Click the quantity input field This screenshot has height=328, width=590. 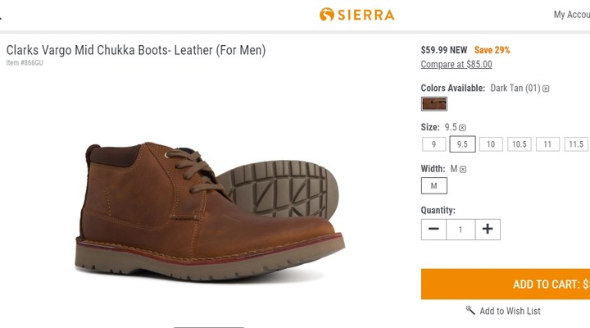461,230
